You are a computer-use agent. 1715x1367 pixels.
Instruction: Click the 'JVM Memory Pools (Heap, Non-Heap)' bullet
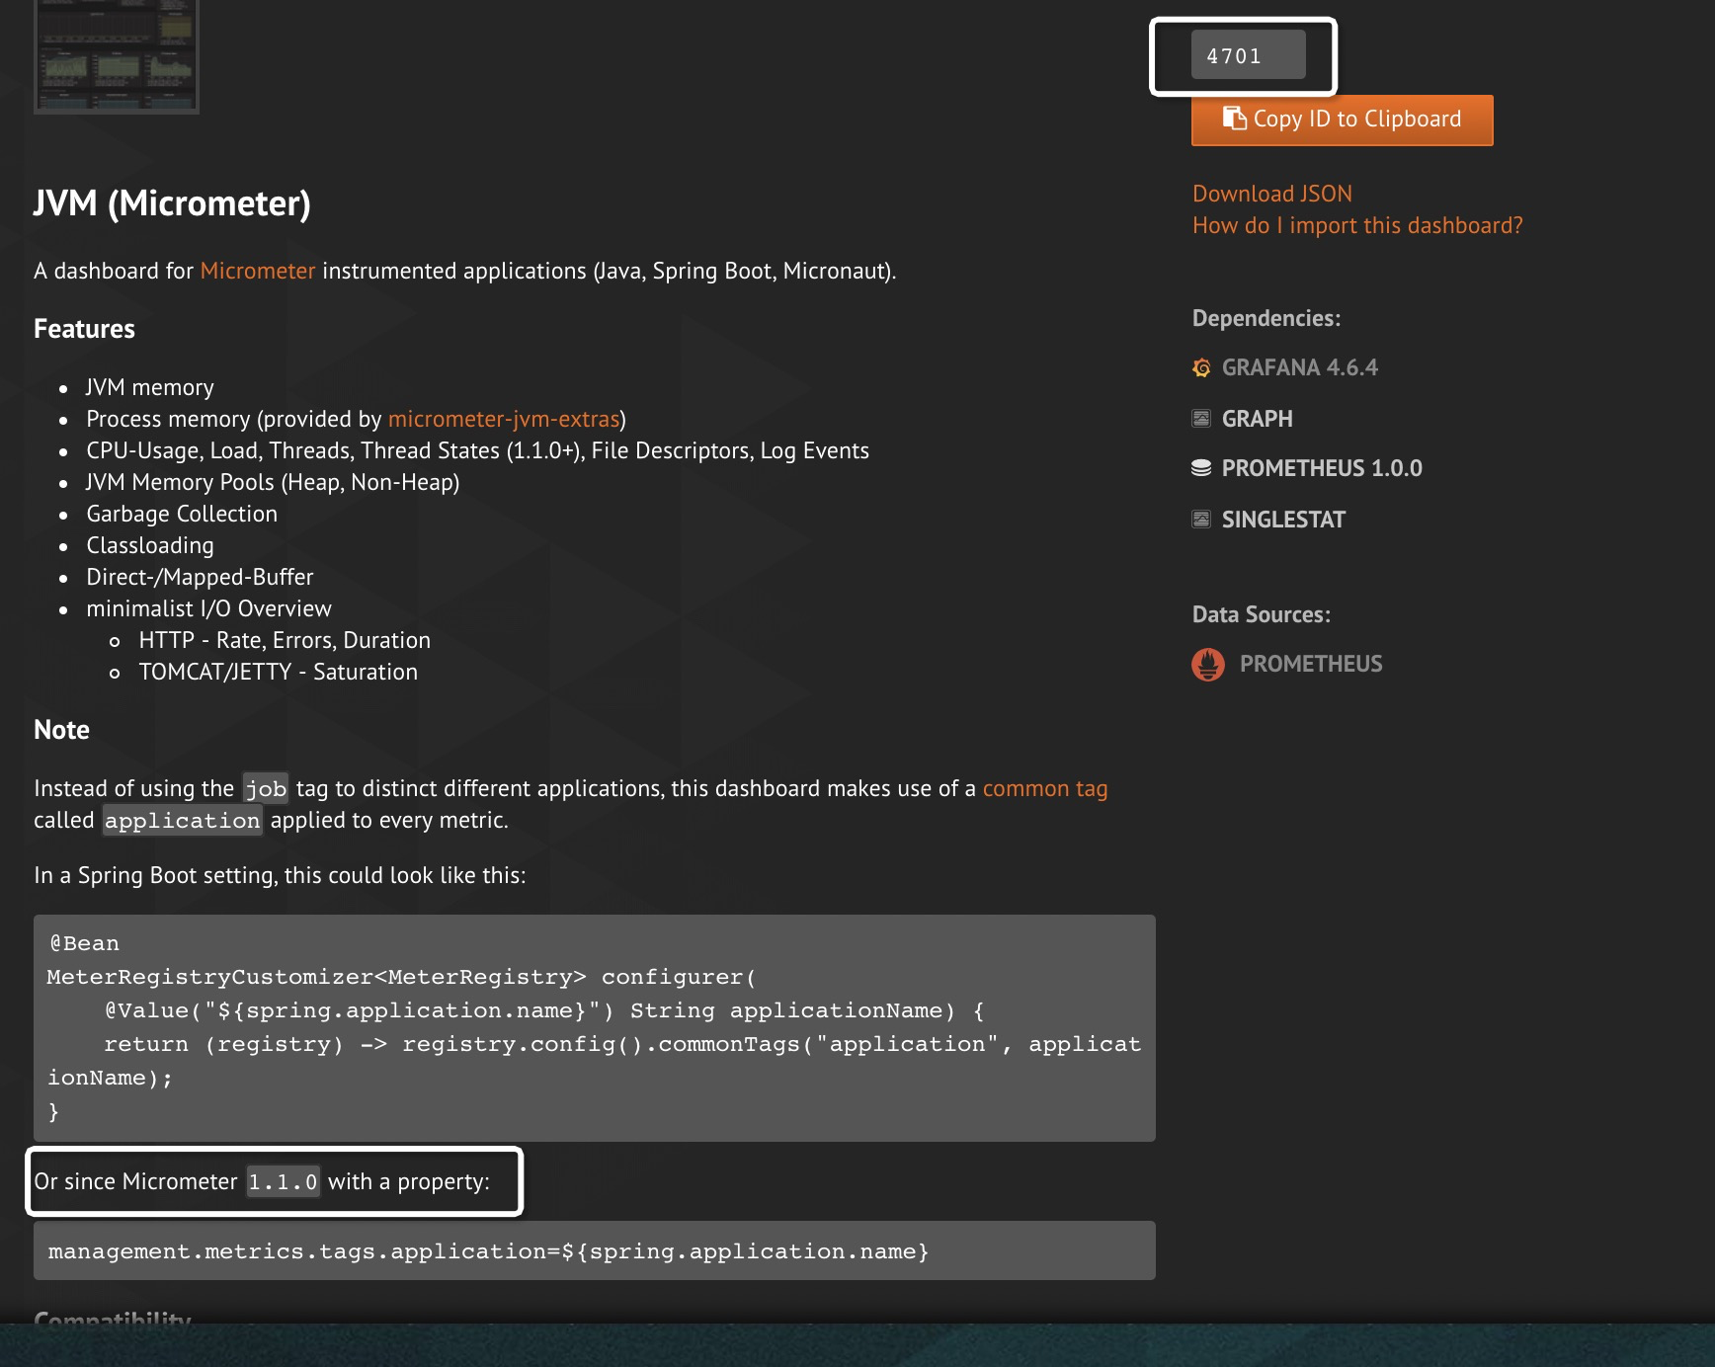273,482
